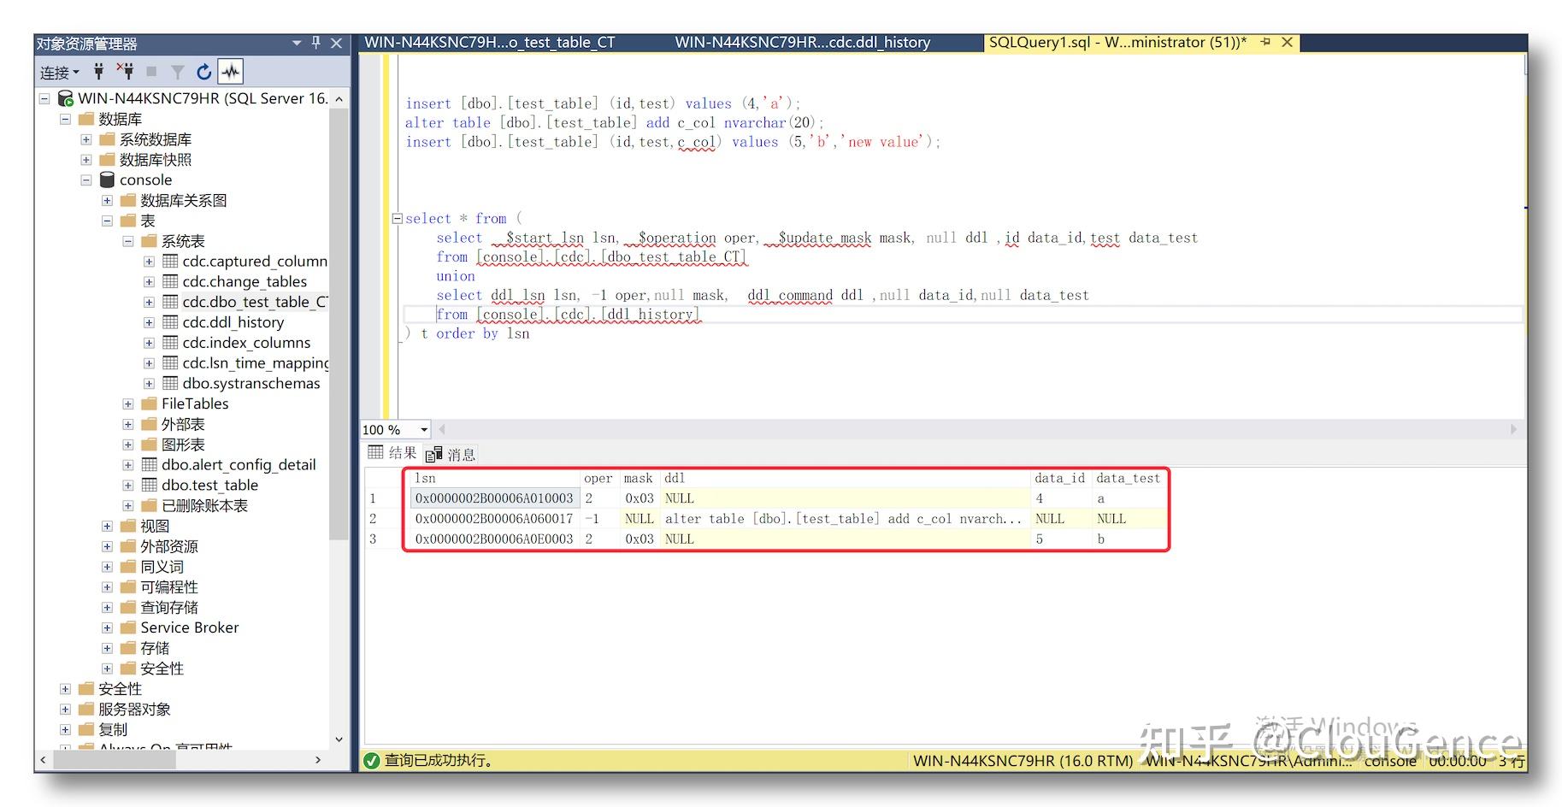This screenshot has height=807, width=1562.
Task: Select row 2 in the results grid
Action: tap(374, 518)
